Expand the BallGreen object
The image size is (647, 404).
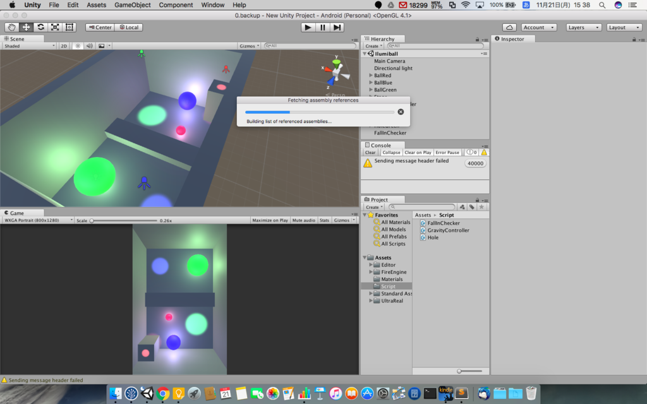[x=370, y=90]
